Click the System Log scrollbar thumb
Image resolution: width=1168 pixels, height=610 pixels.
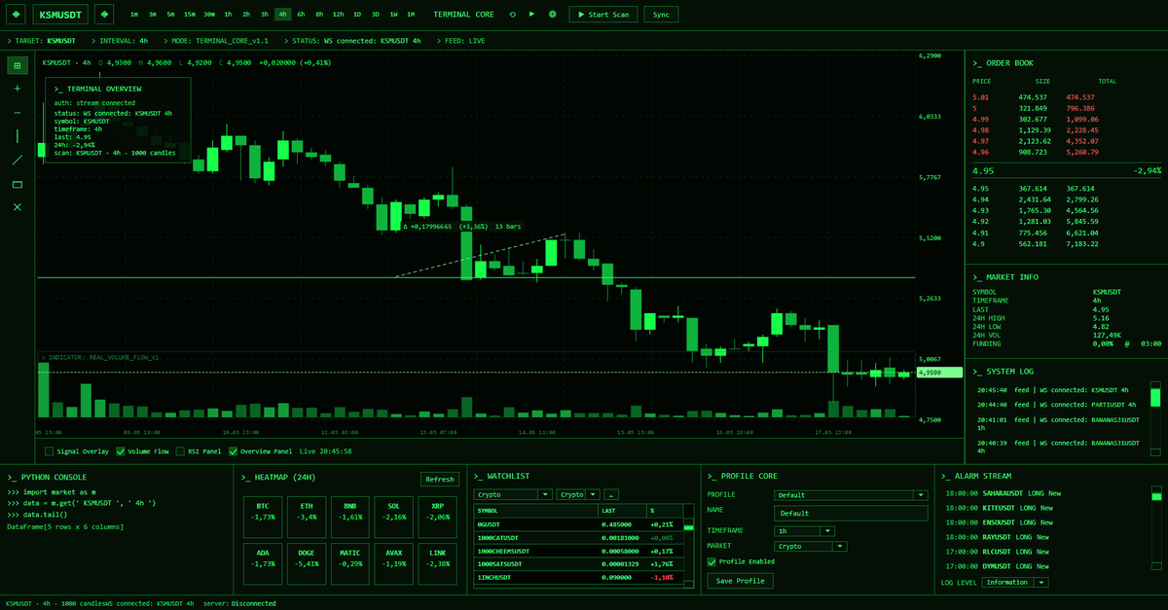coord(1155,397)
